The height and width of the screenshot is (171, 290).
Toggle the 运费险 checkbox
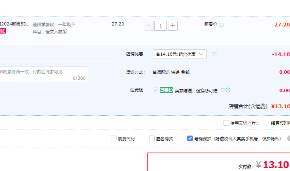pyautogui.click(x=155, y=90)
